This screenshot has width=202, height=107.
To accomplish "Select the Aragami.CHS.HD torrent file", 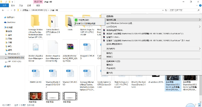I will [87, 46].
